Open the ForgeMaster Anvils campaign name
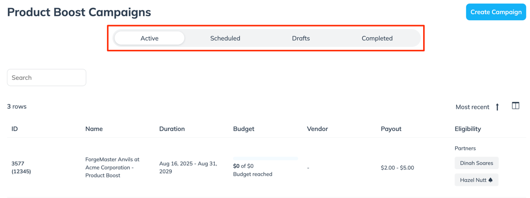 112,167
